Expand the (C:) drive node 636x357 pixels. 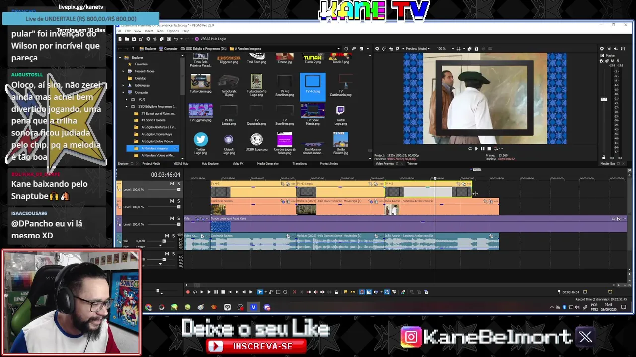point(126,99)
